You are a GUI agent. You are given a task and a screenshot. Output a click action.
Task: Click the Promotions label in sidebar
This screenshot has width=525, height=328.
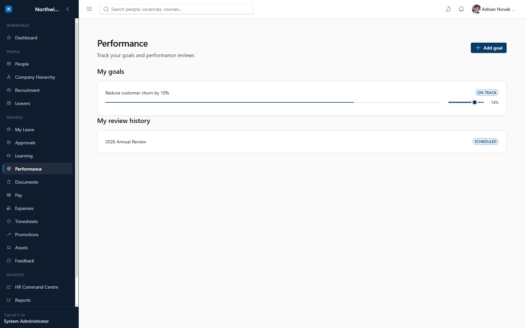(x=27, y=235)
